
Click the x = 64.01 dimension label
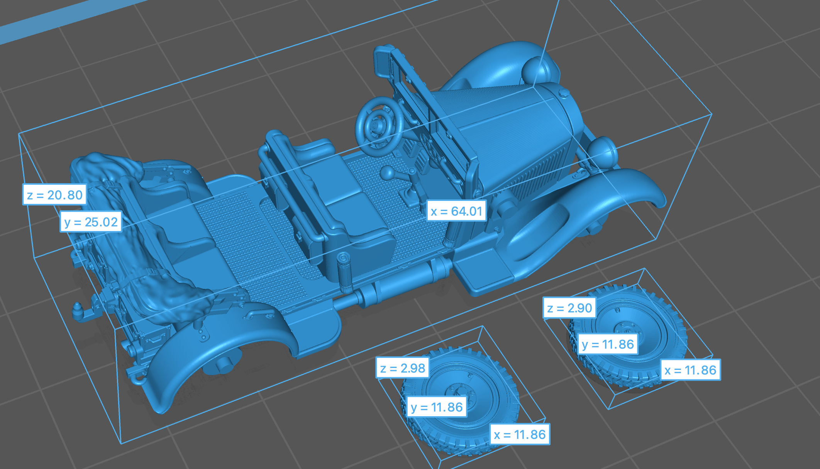456,211
